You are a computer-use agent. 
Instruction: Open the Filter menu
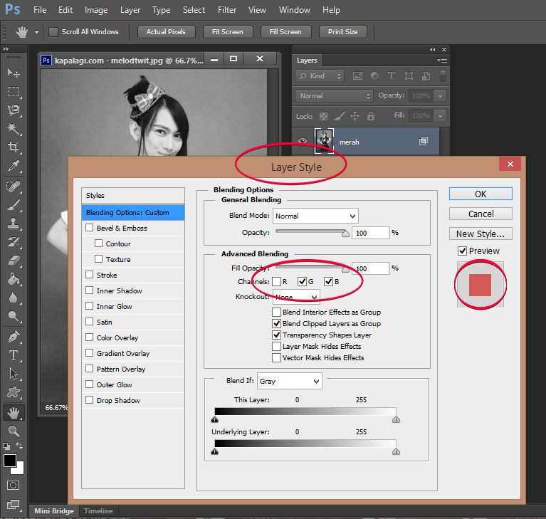[x=227, y=10]
